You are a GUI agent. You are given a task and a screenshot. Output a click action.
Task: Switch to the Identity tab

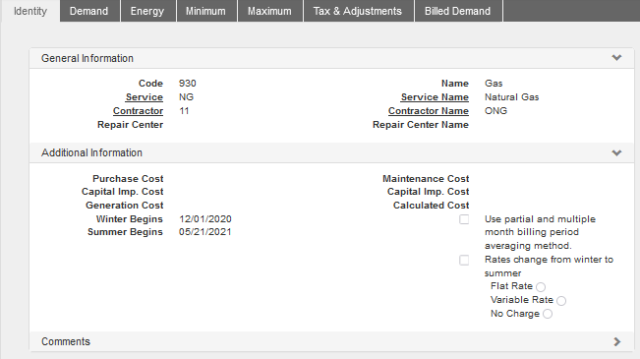point(30,11)
